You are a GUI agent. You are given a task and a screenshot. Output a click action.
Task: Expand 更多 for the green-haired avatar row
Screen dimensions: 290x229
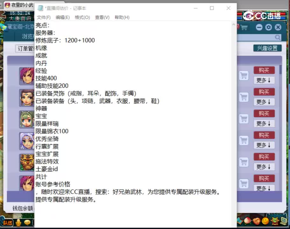264,123
